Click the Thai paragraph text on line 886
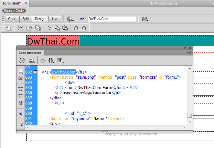 (x=87, y=93)
